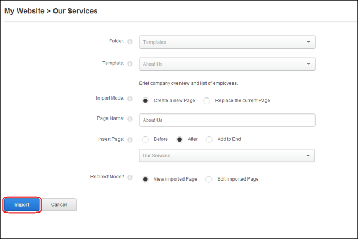The width and height of the screenshot is (358, 239).
Task: Click the Insert Page help icon
Action: (130, 139)
